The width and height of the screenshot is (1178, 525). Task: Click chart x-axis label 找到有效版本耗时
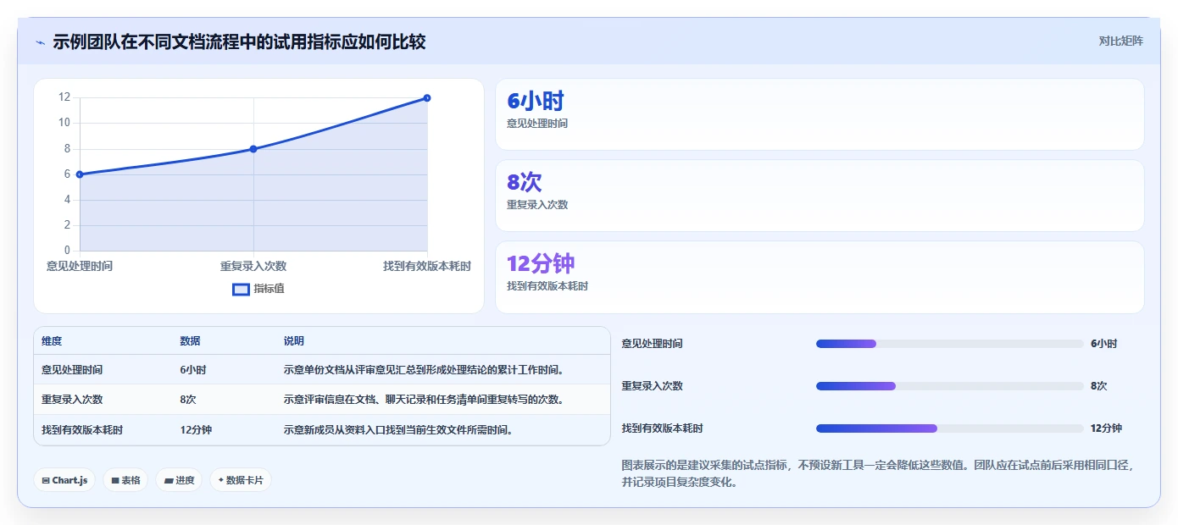click(427, 266)
